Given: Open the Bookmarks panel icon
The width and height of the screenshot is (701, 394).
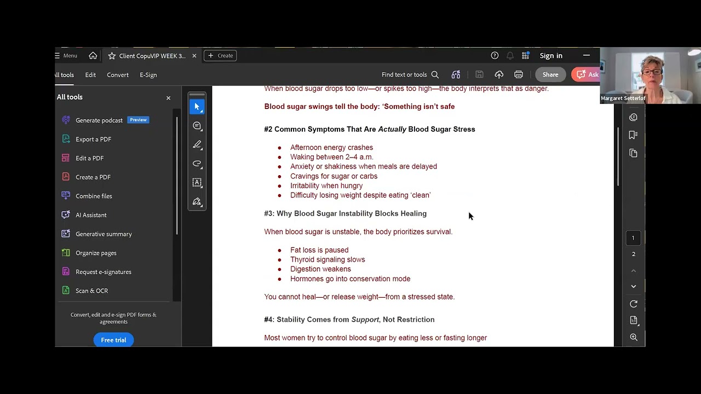Looking at the screenshot, I should click(x=634, y=135).
